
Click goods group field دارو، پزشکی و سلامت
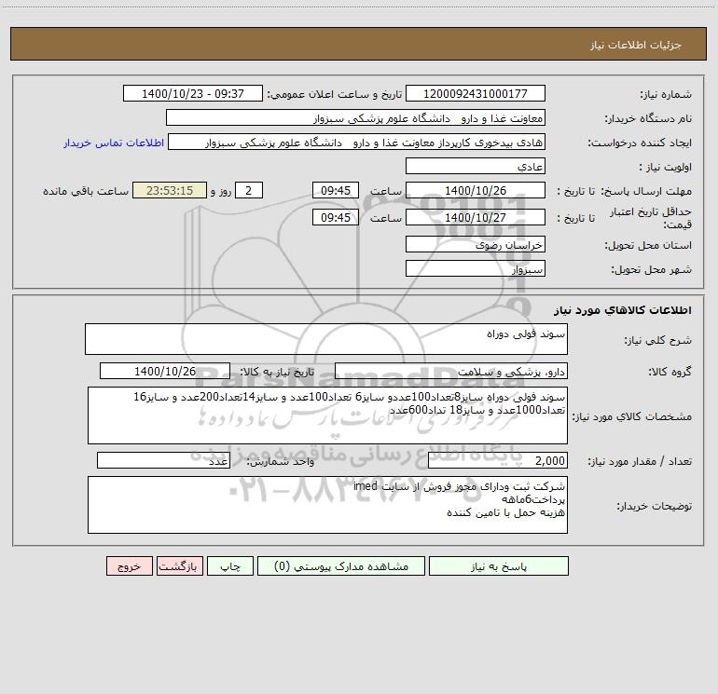pos(451,372)
